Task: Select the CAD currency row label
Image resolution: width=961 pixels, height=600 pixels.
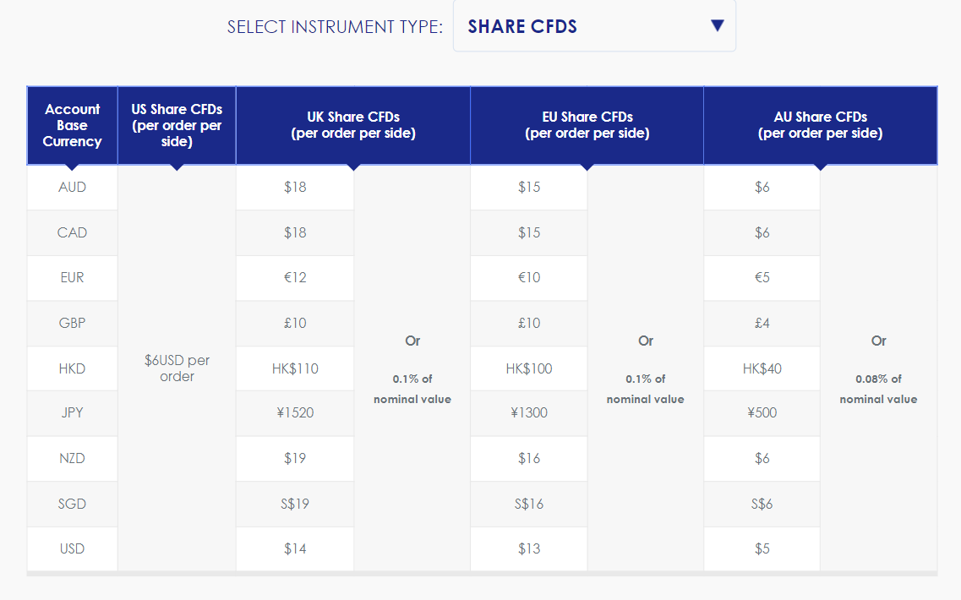Action: coord(73,233)
